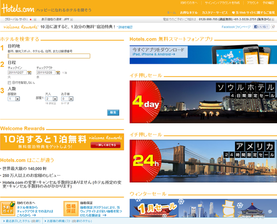Open the check-in calendar icon
Screen dimensions: 277x224
click(x=30, y=73)
